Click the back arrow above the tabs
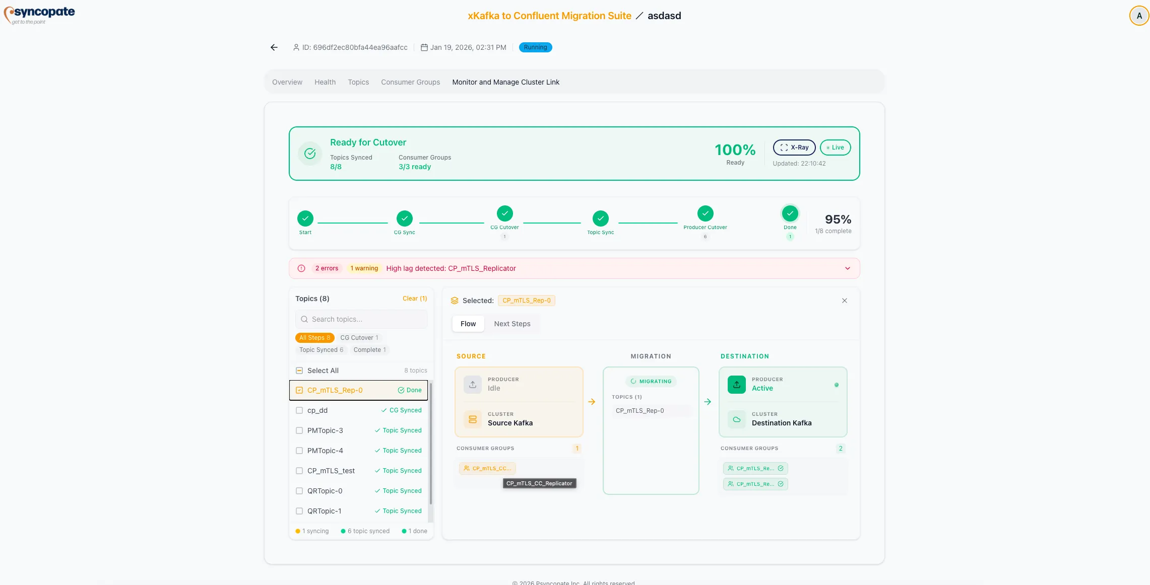The height and width of the screenshot is (585, 1150). (274, 47)
